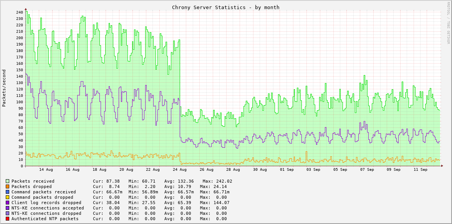Click the chart title Chrony Server Statistics
Viewport: 452px width, 224px height.
(x=226, y=8)
